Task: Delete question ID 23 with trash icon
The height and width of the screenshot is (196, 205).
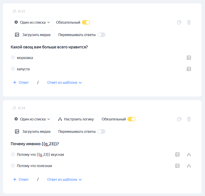Action: click(x=189, y=22)
